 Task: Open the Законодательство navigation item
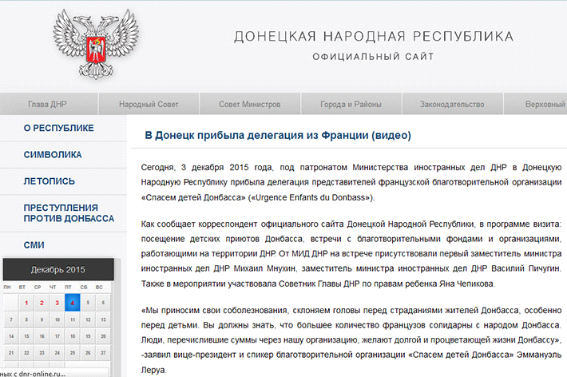pos(452,105)
